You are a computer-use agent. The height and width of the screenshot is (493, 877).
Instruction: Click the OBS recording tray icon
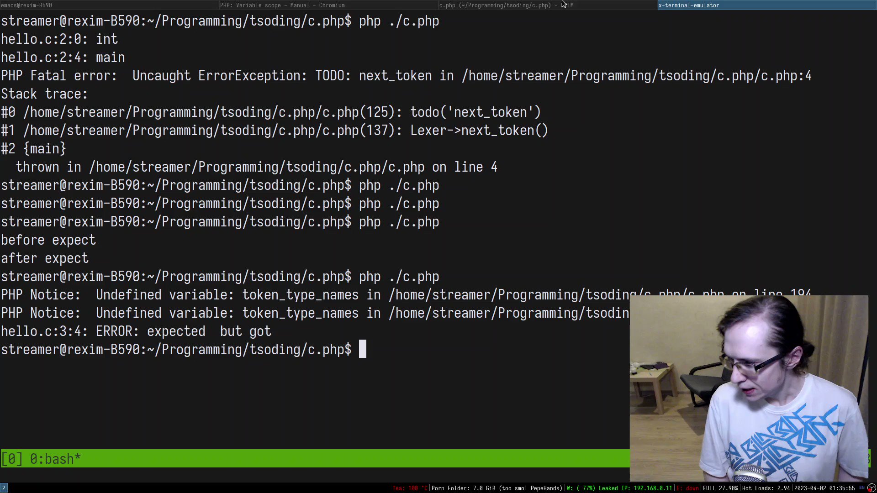pos(871,488)
